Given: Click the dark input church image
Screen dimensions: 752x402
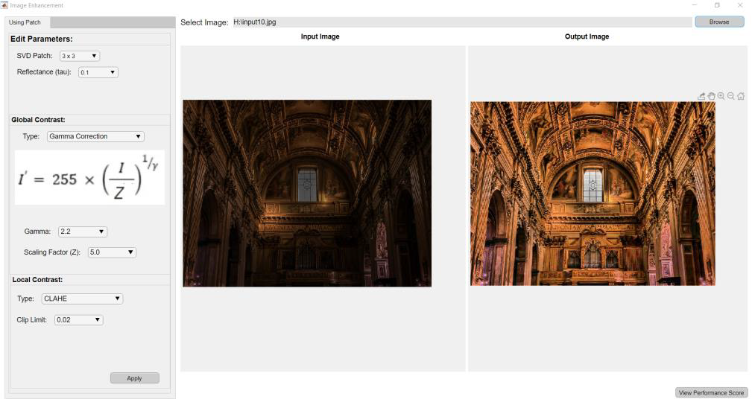Looking at the screenshot, I should pyautogui.click(x=307, y=193).
